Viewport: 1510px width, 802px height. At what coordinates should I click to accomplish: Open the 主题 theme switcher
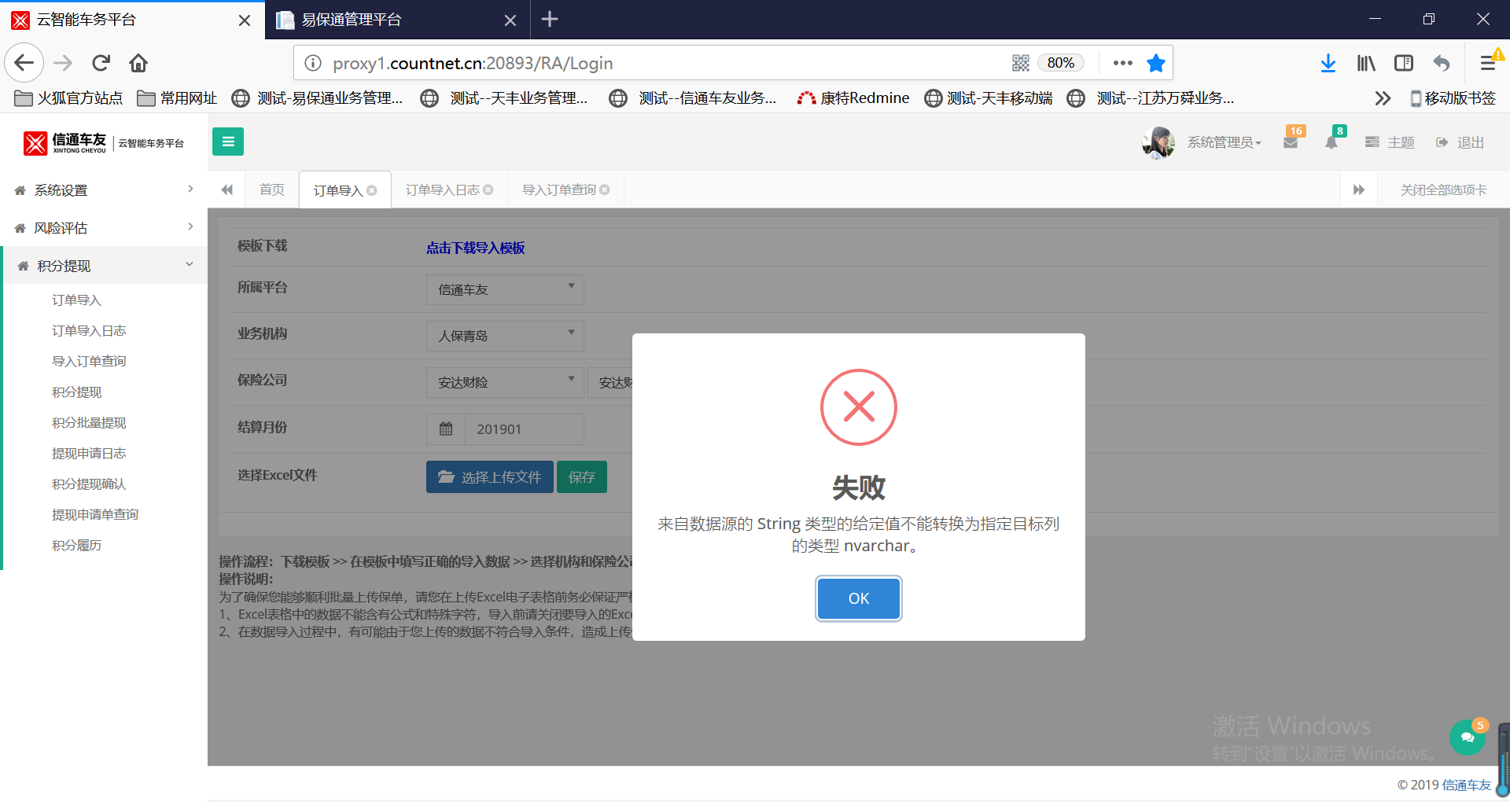(x=1390, y=142)
